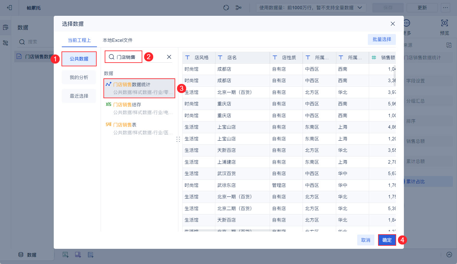Select the 门店销售数据统计 search result

click(x=139, y=88)
